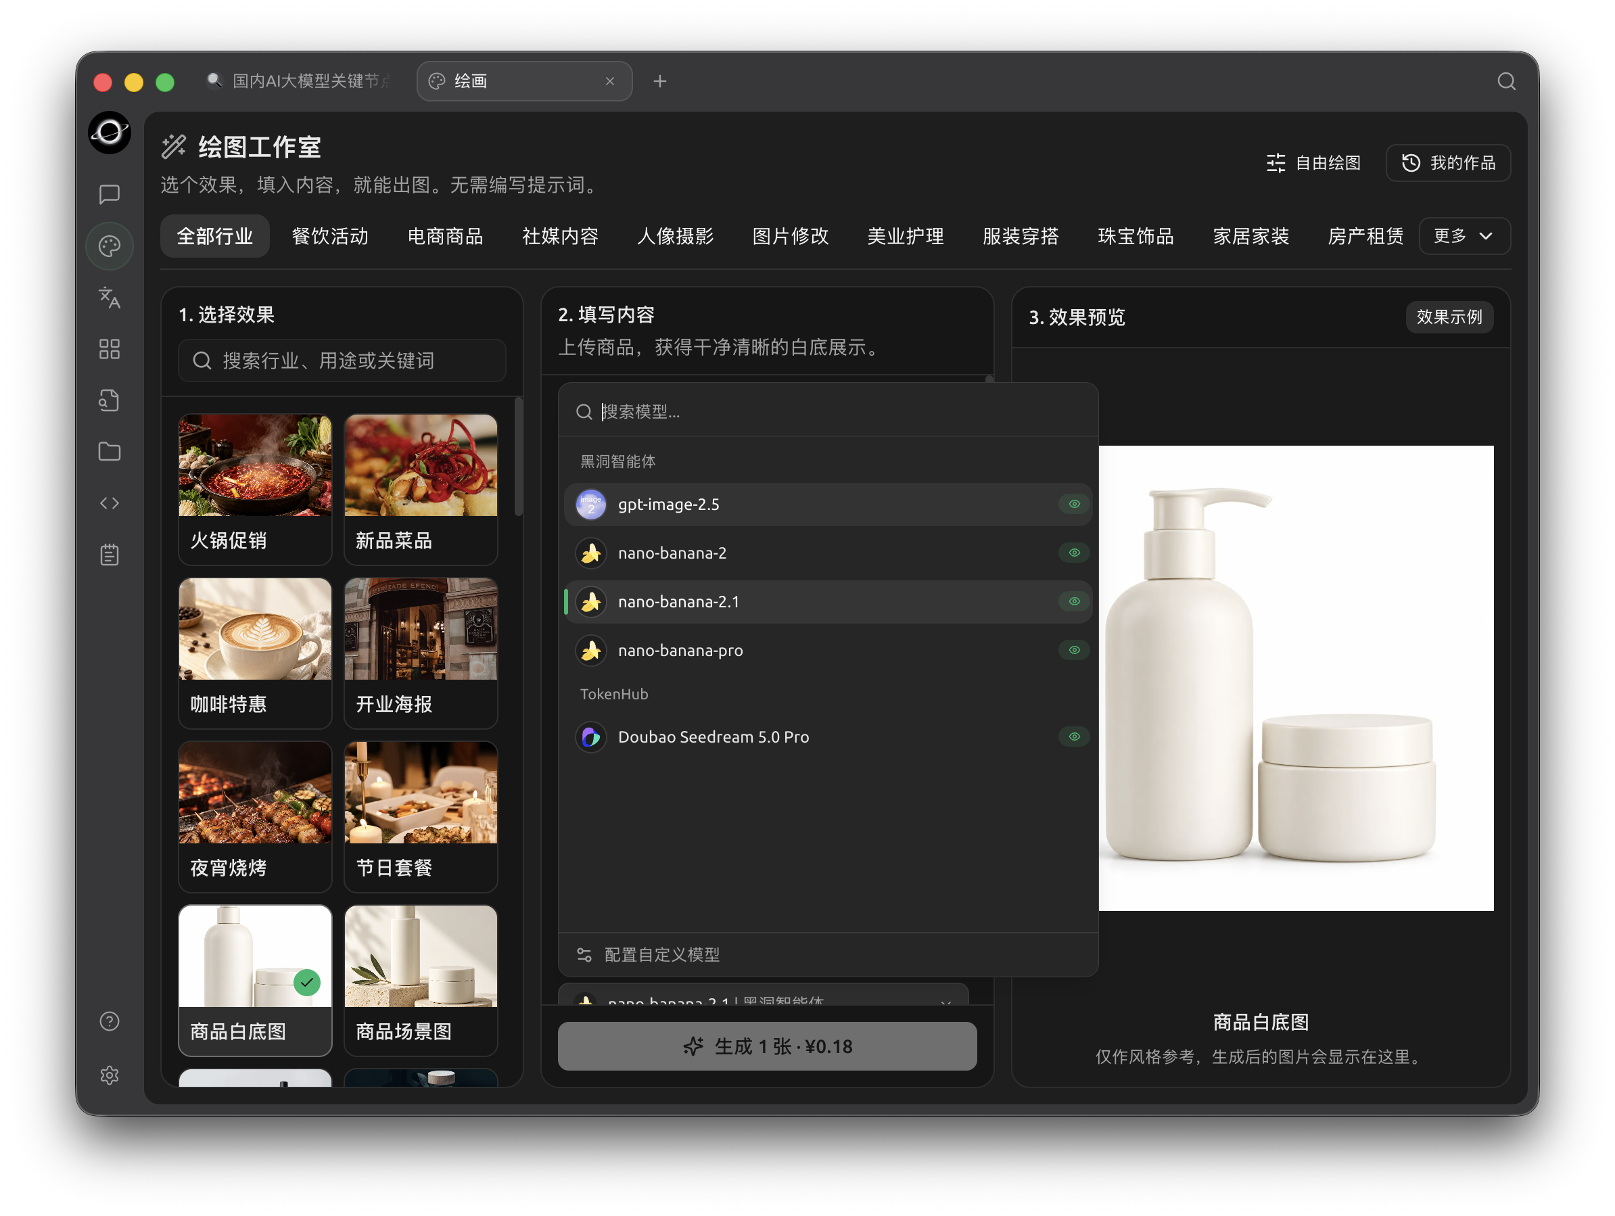Screen dimensions: 1615x1216
Task: Click the planet logo at the top of the sidebar
Action: point(110,133)
